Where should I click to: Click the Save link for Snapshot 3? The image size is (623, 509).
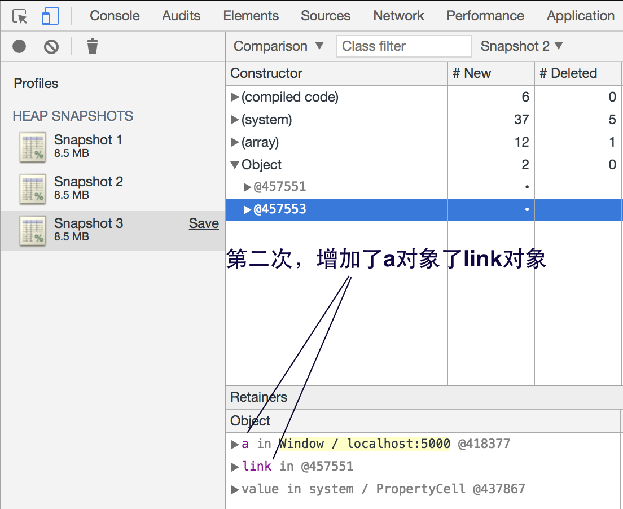click(x=204, y=223)
